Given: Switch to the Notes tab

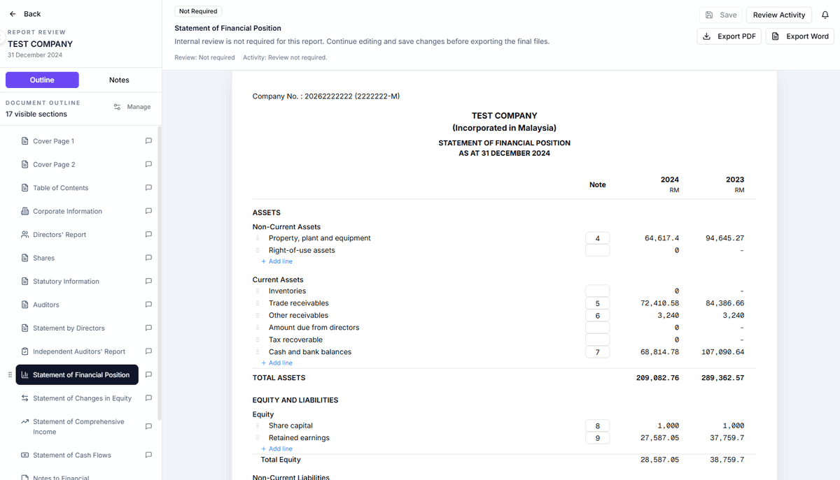Looking at the screenshot, I should coord(119,80).
